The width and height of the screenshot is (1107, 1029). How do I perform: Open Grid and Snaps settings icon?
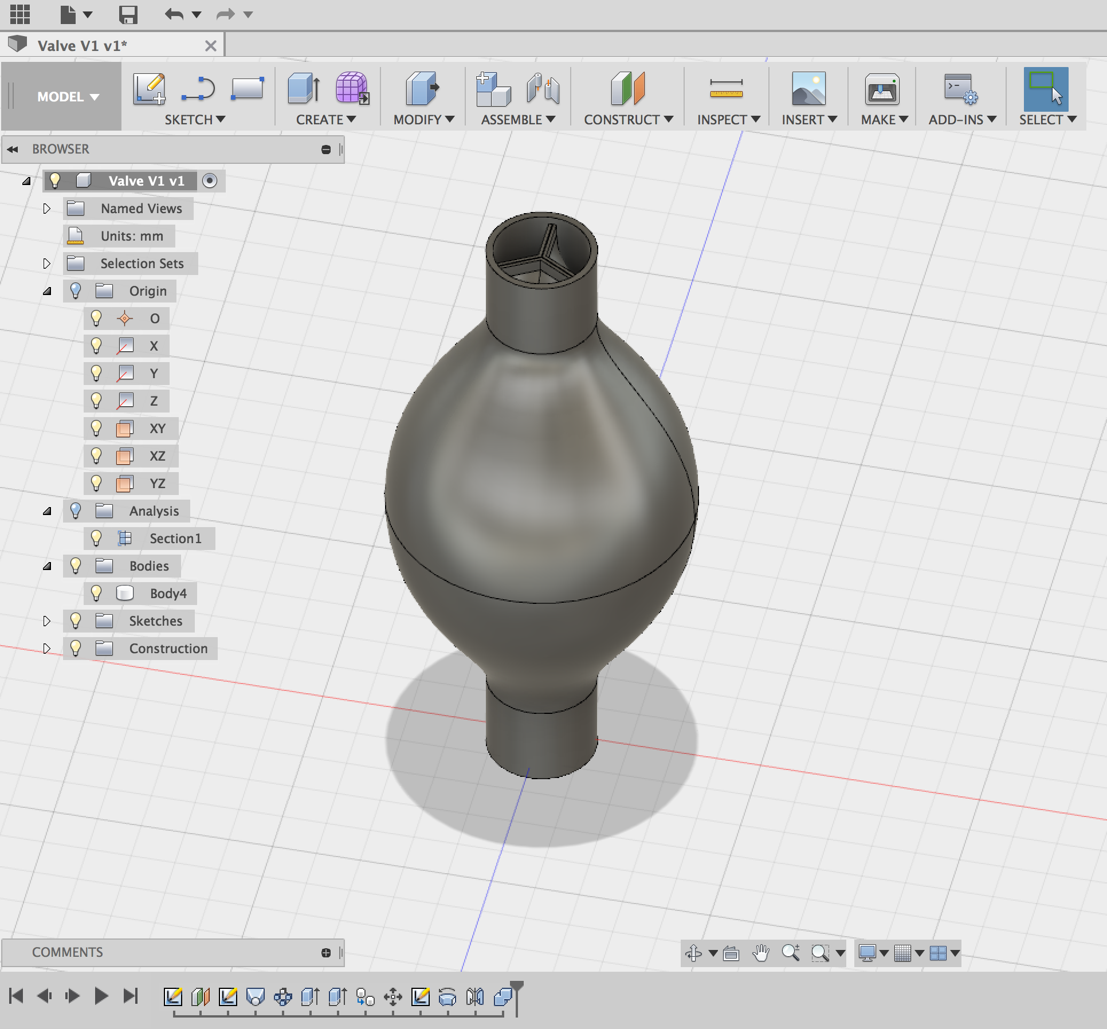902,953
